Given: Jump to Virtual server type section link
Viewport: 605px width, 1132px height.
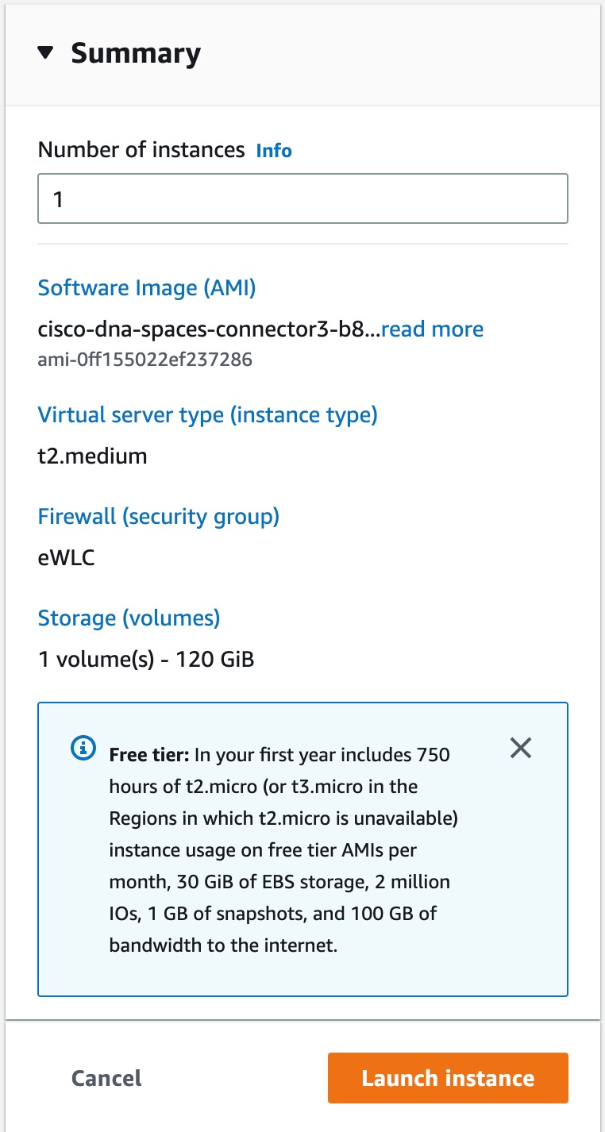Looking at the screenshot, I should 207,414.
